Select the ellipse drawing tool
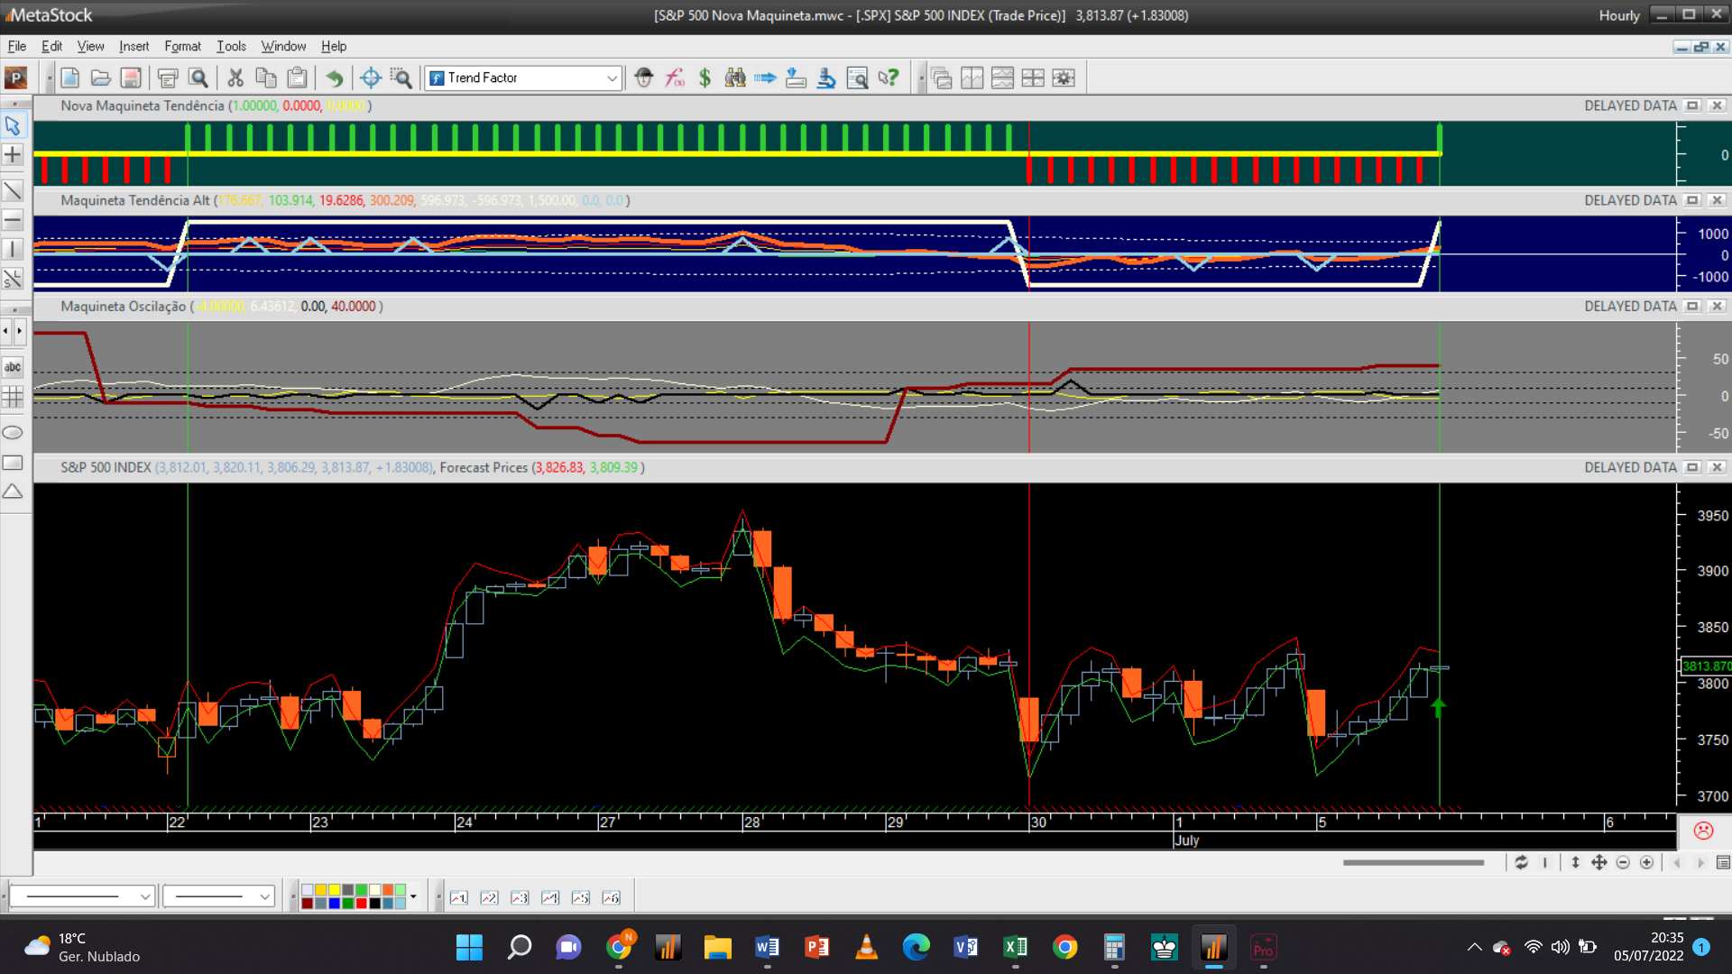 click(13, 433)
